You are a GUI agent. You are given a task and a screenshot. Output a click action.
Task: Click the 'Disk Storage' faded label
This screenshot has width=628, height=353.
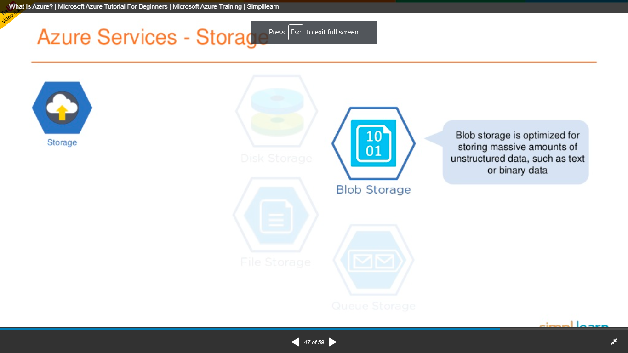click(276, 159)
